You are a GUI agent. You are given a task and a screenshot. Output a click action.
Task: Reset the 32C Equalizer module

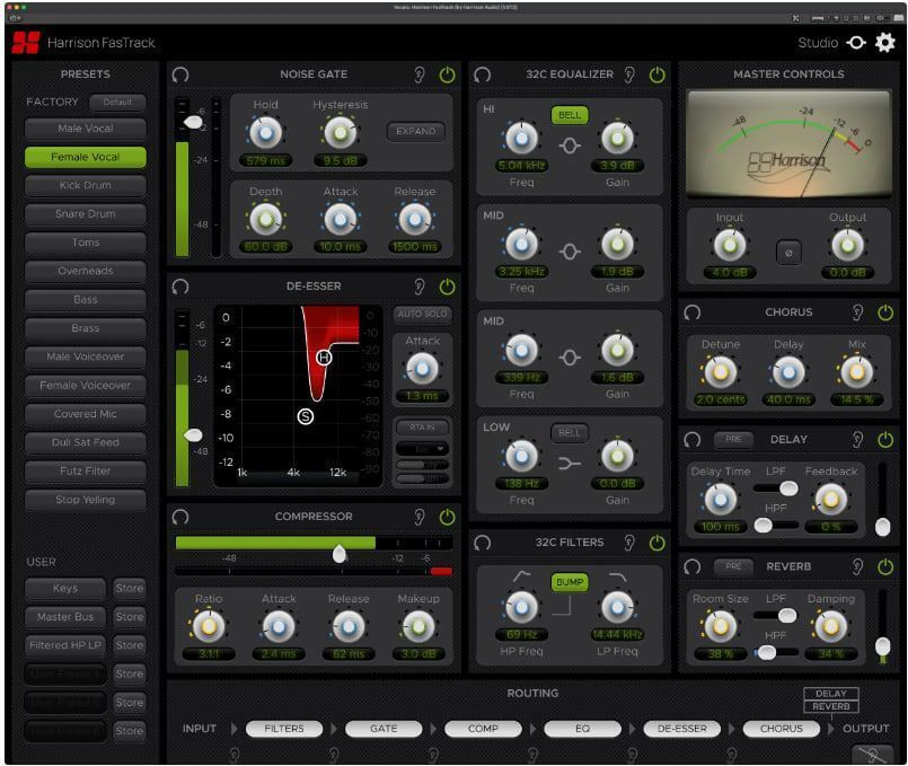pyautogui.click(x=482, y=75)
